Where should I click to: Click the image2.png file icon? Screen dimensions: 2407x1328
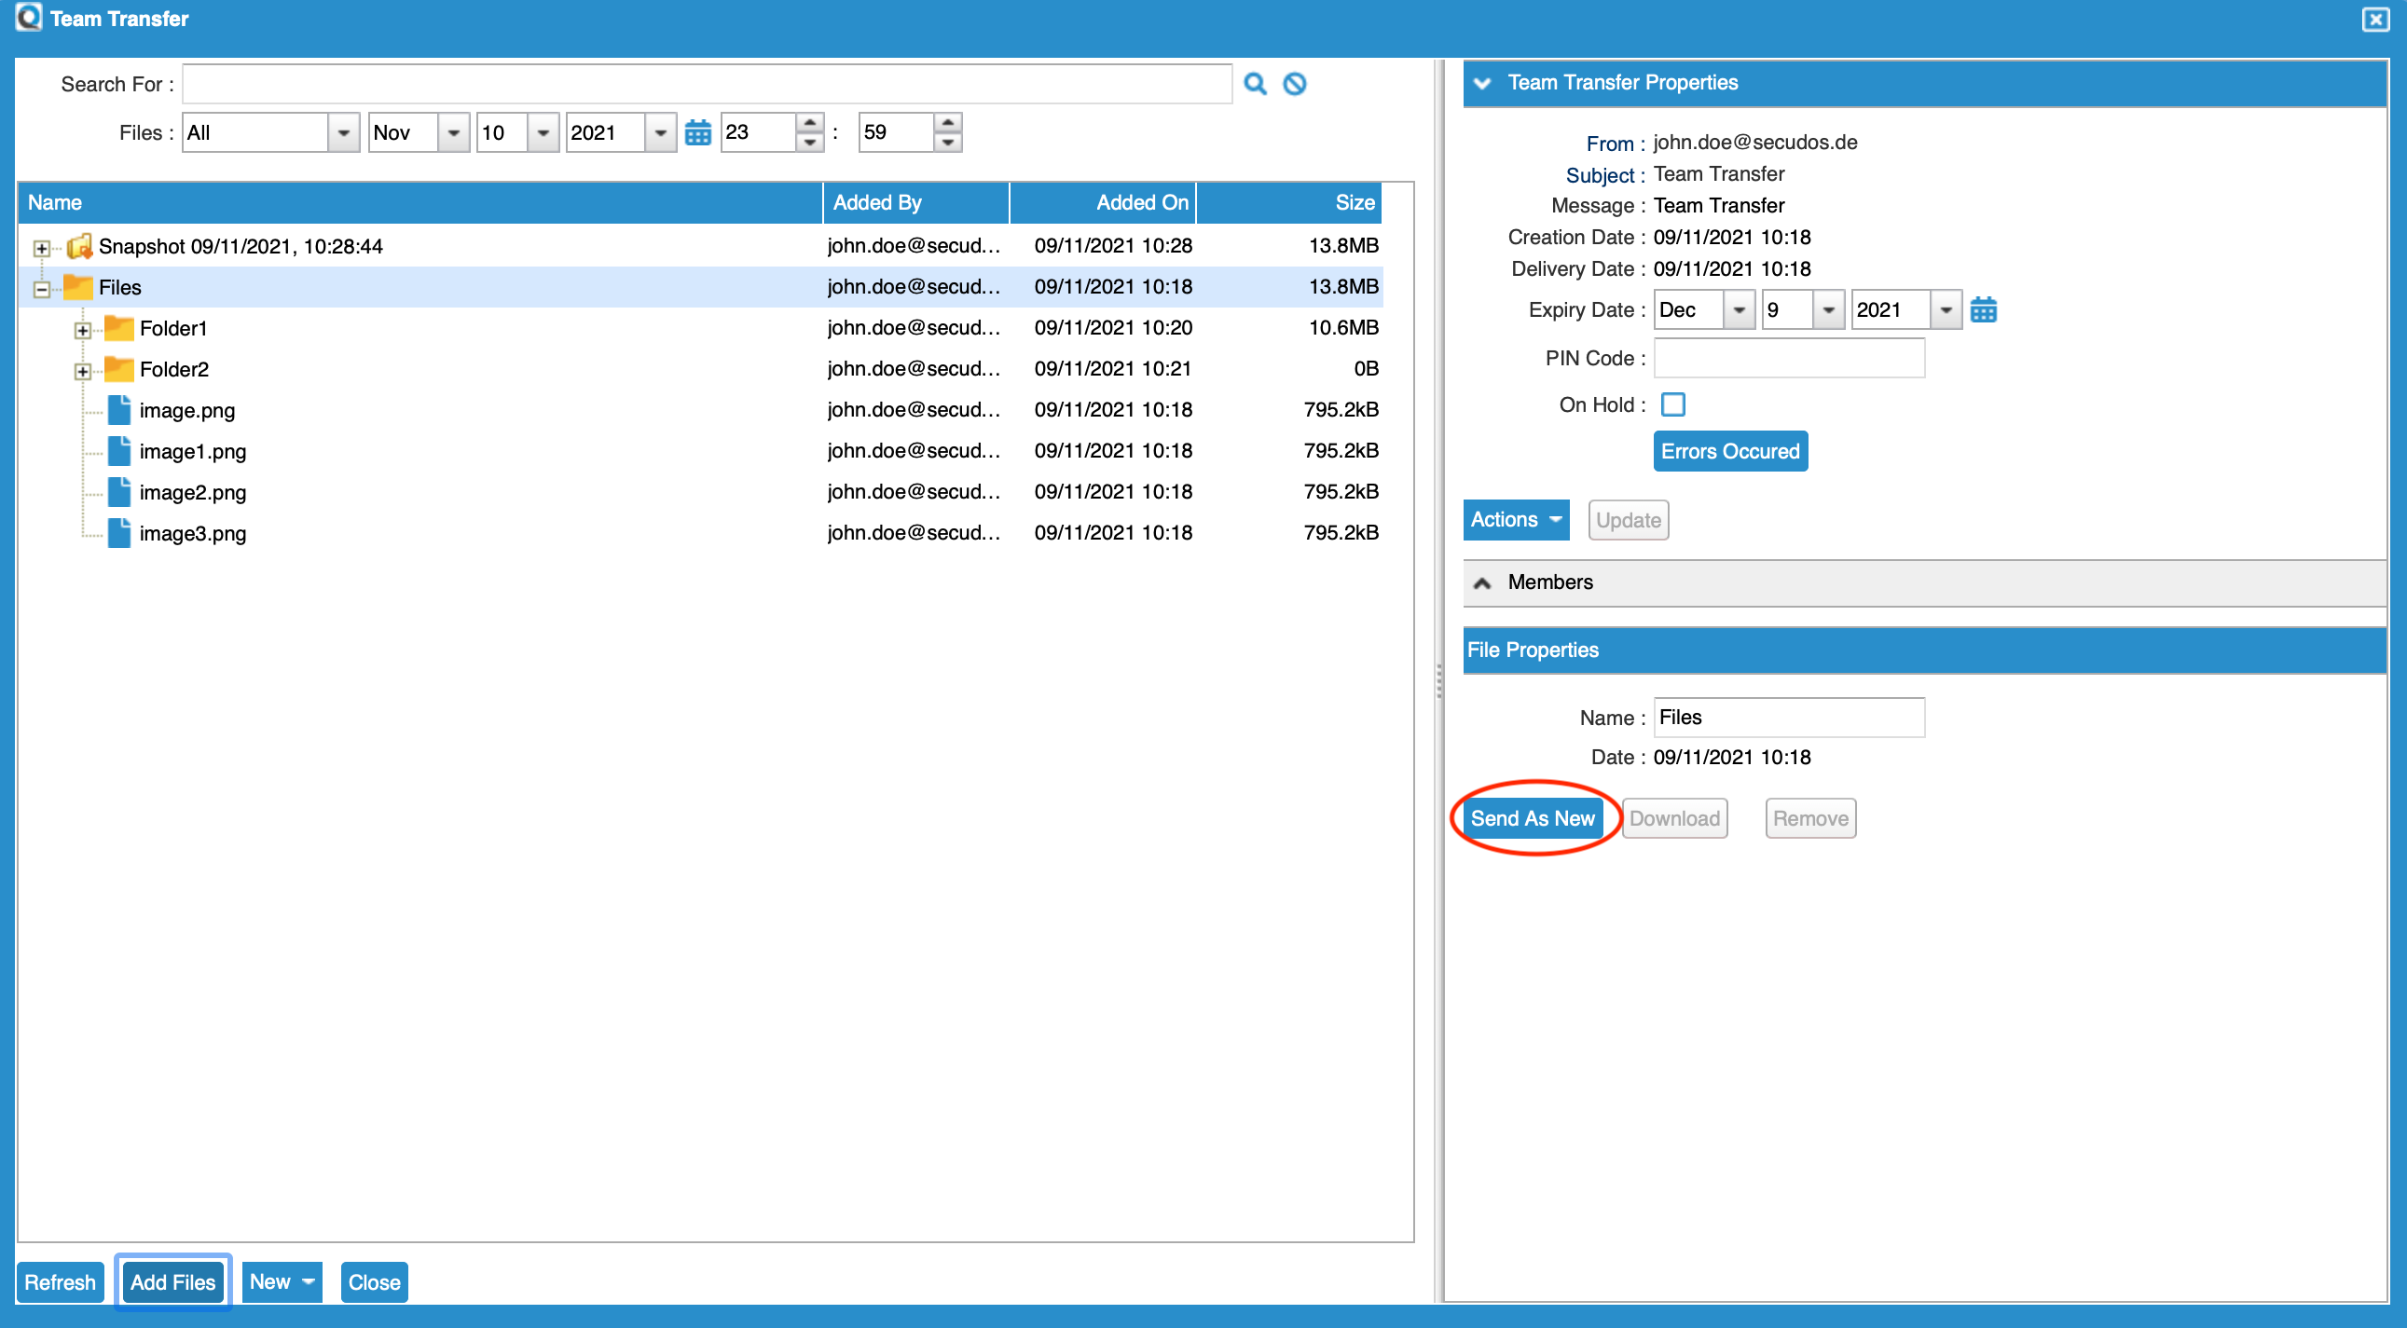click(x=118, y=492)
